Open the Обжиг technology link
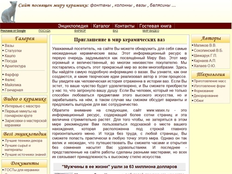 pyautogui.click(x=199, y=101)
